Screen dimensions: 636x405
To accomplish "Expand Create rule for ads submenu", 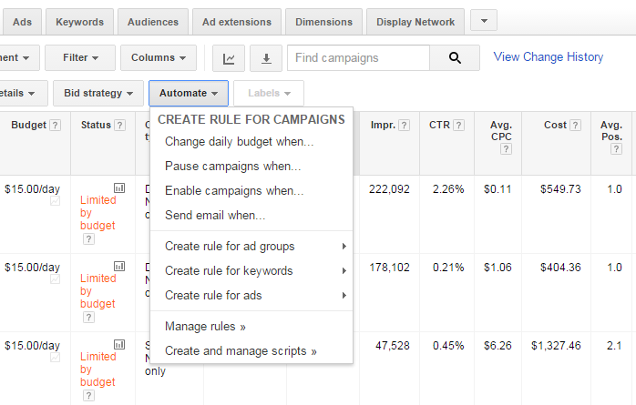I will (x=251, y=295).
